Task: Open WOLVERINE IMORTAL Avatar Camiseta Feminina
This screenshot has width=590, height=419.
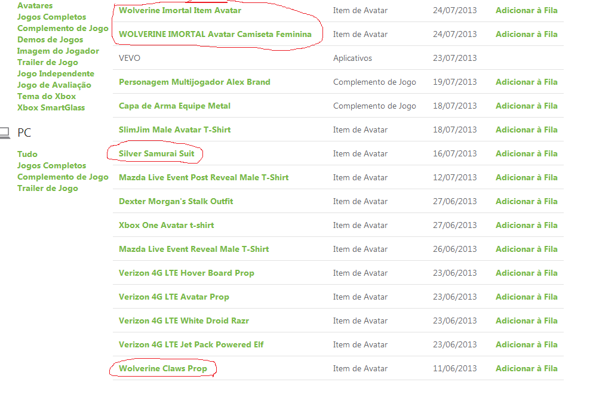Action: (x=215, y=34)
